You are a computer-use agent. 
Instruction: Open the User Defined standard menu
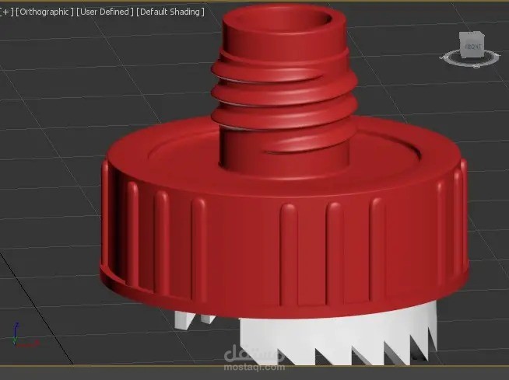[105, 12]
